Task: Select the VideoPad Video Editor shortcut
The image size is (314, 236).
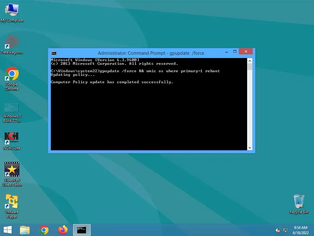Action: coord(12,174)
